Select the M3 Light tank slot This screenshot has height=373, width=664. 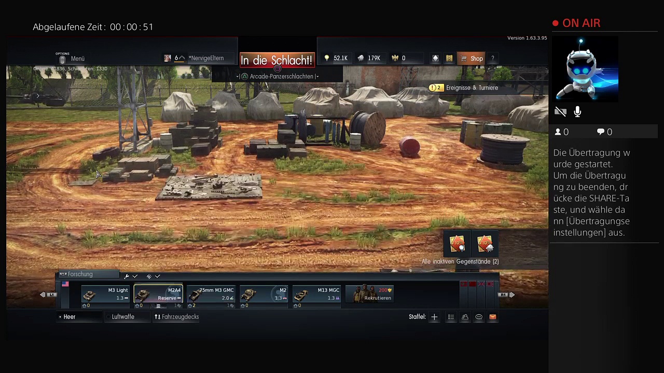point(105,295)
